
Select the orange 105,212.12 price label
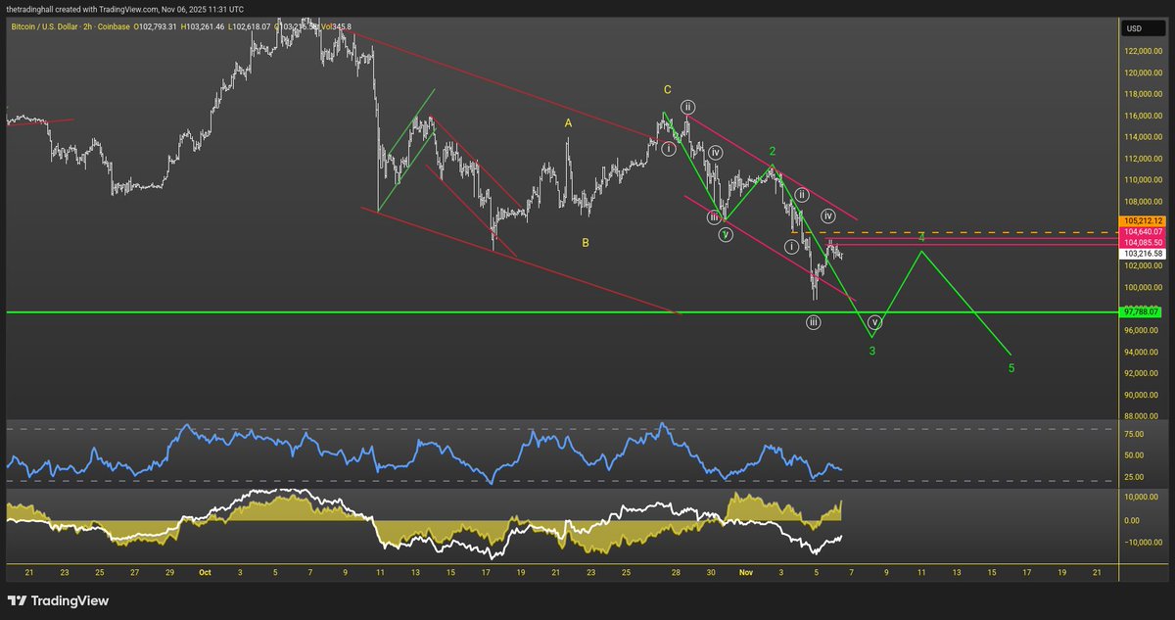pos(1143,221)
